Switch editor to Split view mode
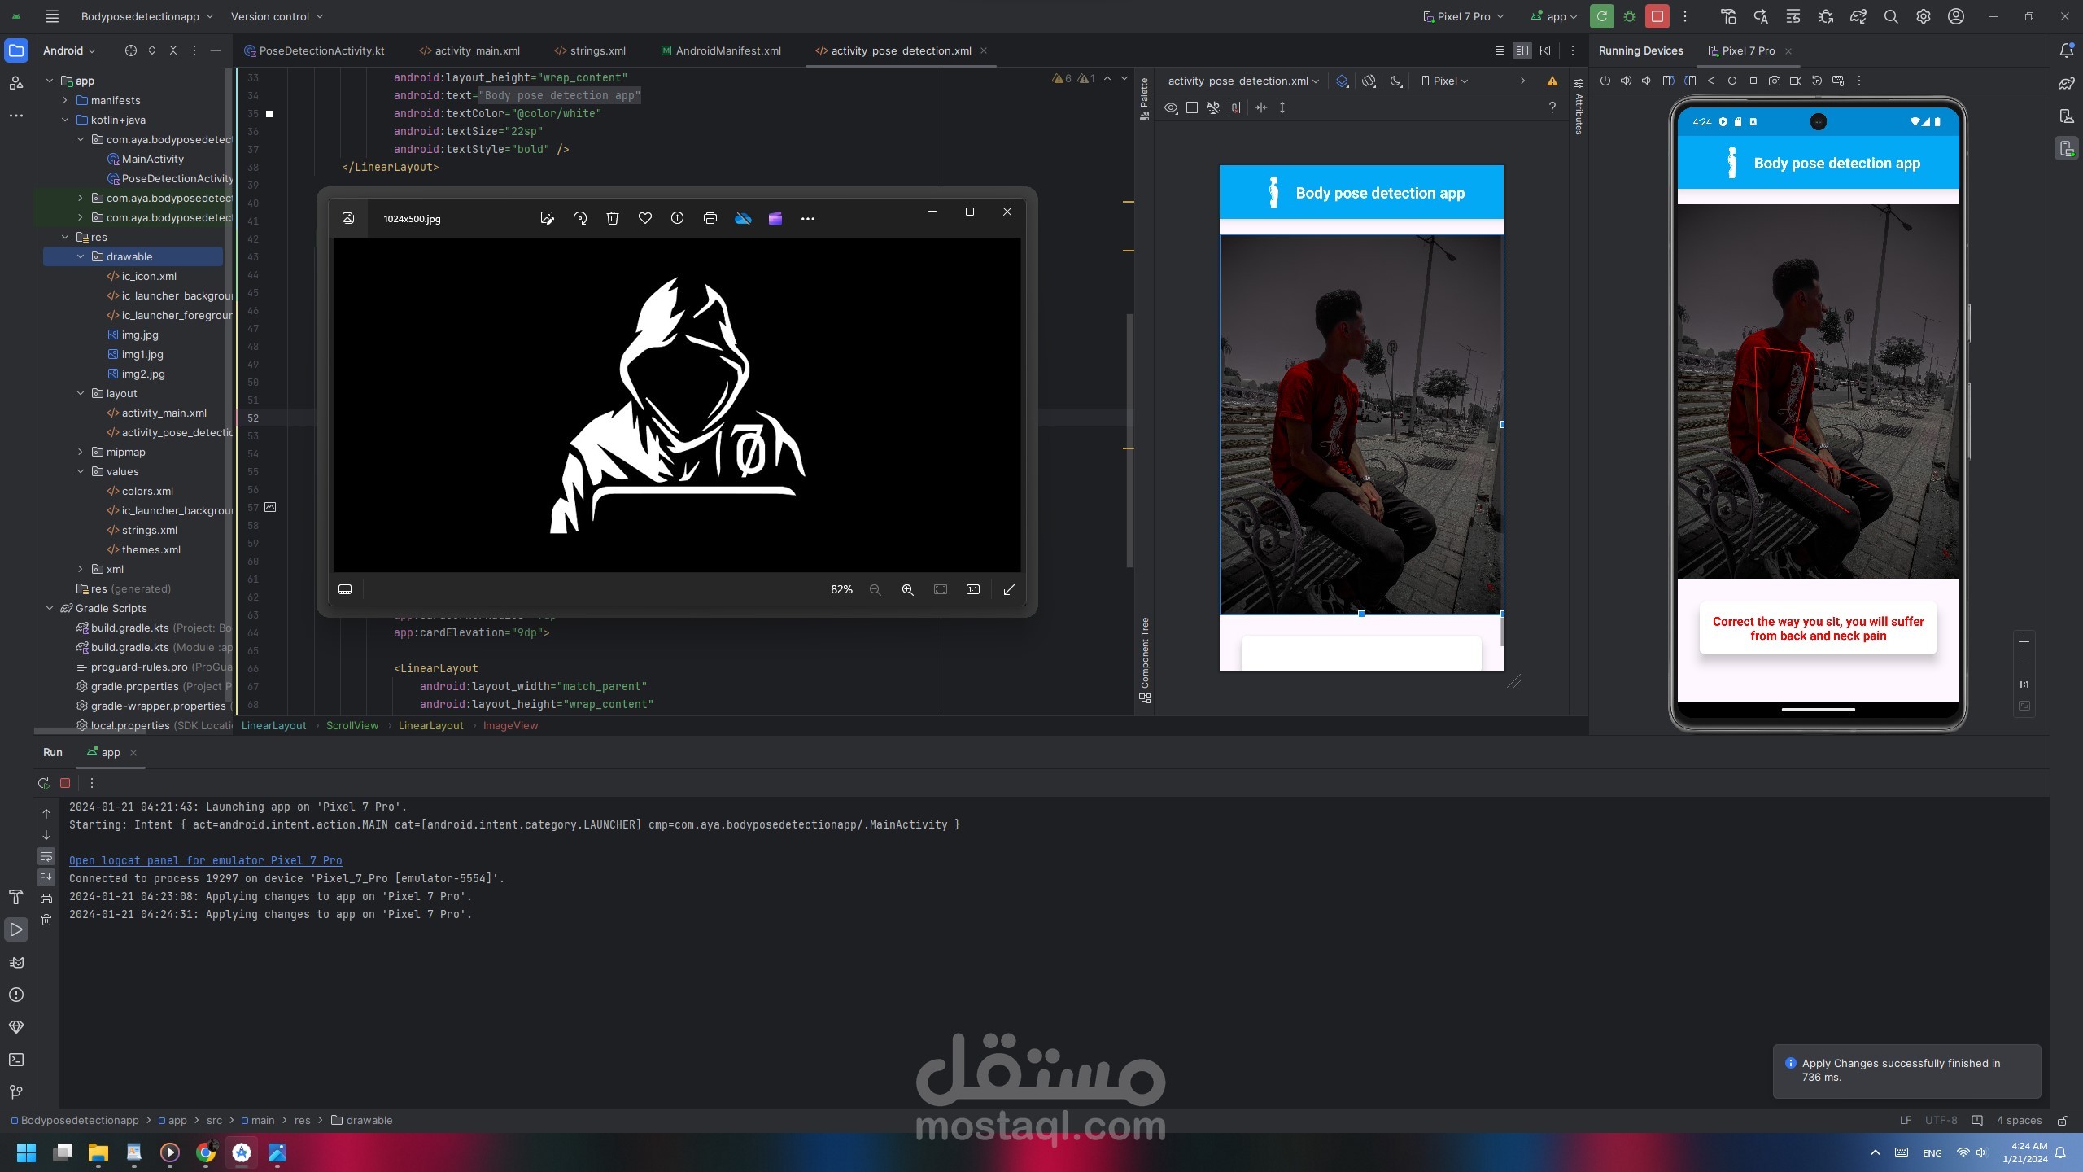Viewport: 2083px width, 1172px height. (x=1522, y=50)
